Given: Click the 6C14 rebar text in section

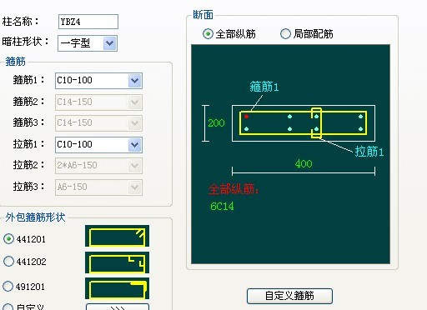Looking at the screenshot, I should pyautogui.click(x=222, y=207).
